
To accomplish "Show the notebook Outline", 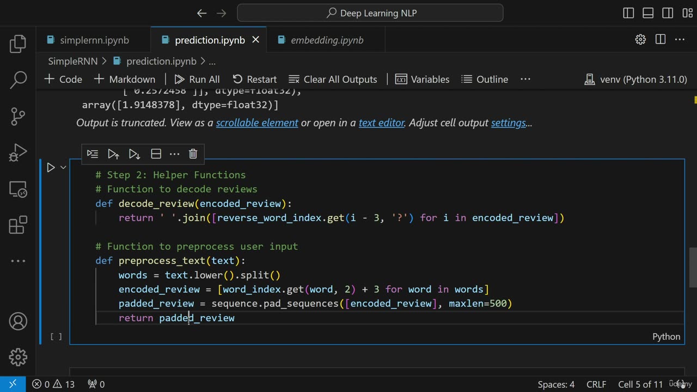I will point(485,79).
